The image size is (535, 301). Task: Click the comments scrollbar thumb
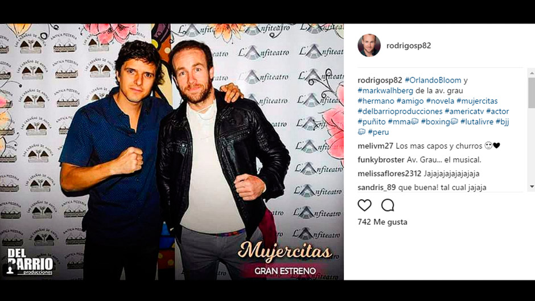pos(532,93)
